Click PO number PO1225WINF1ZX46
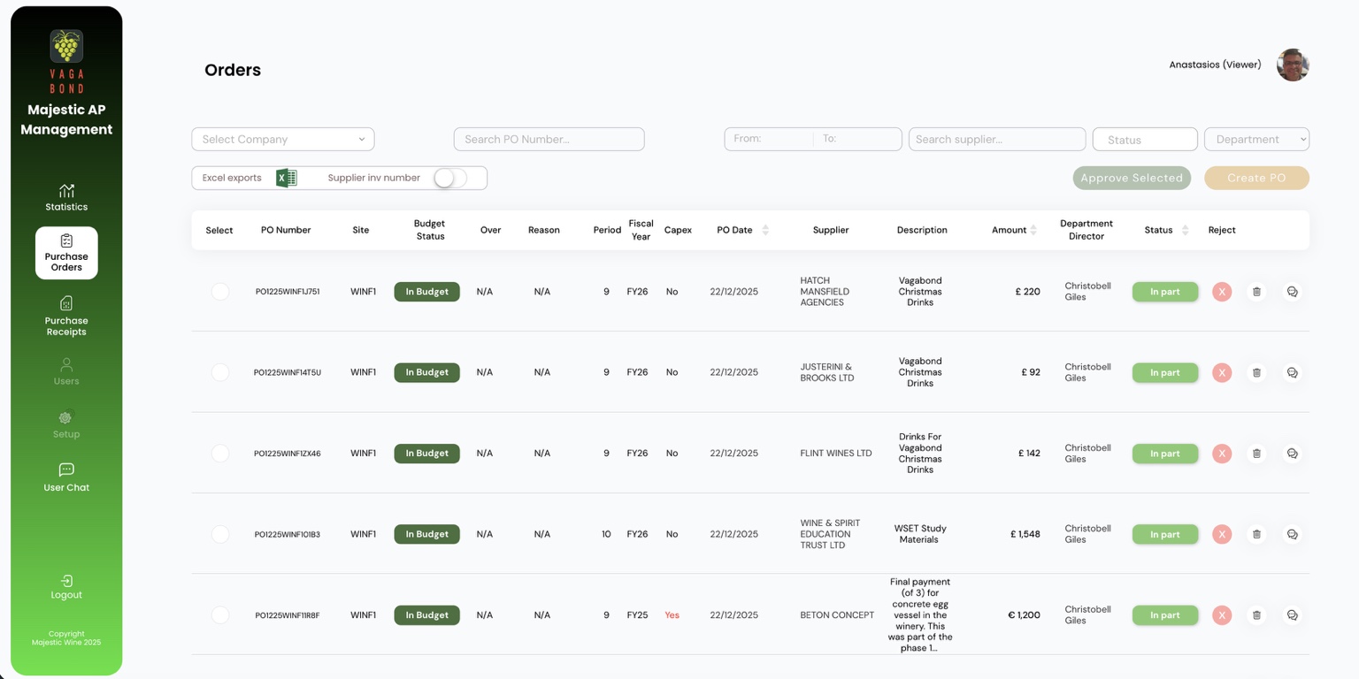The width and height of the screenshot is (1359, 679). coord(288,454)
